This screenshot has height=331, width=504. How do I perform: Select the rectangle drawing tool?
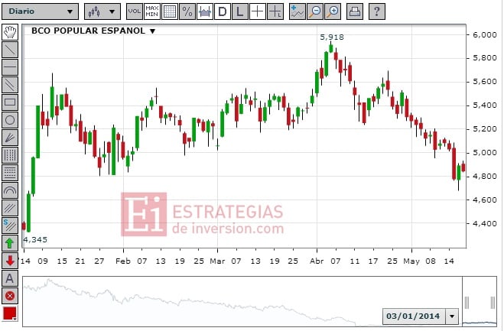click(x=10, y=102)
